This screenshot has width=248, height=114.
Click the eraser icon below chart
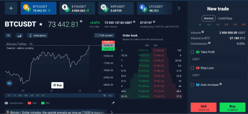point(113,103)
